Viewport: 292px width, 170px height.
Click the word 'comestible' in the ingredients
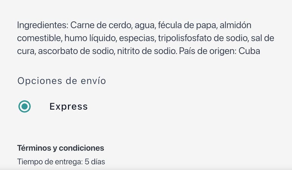(x=39, y=38)
